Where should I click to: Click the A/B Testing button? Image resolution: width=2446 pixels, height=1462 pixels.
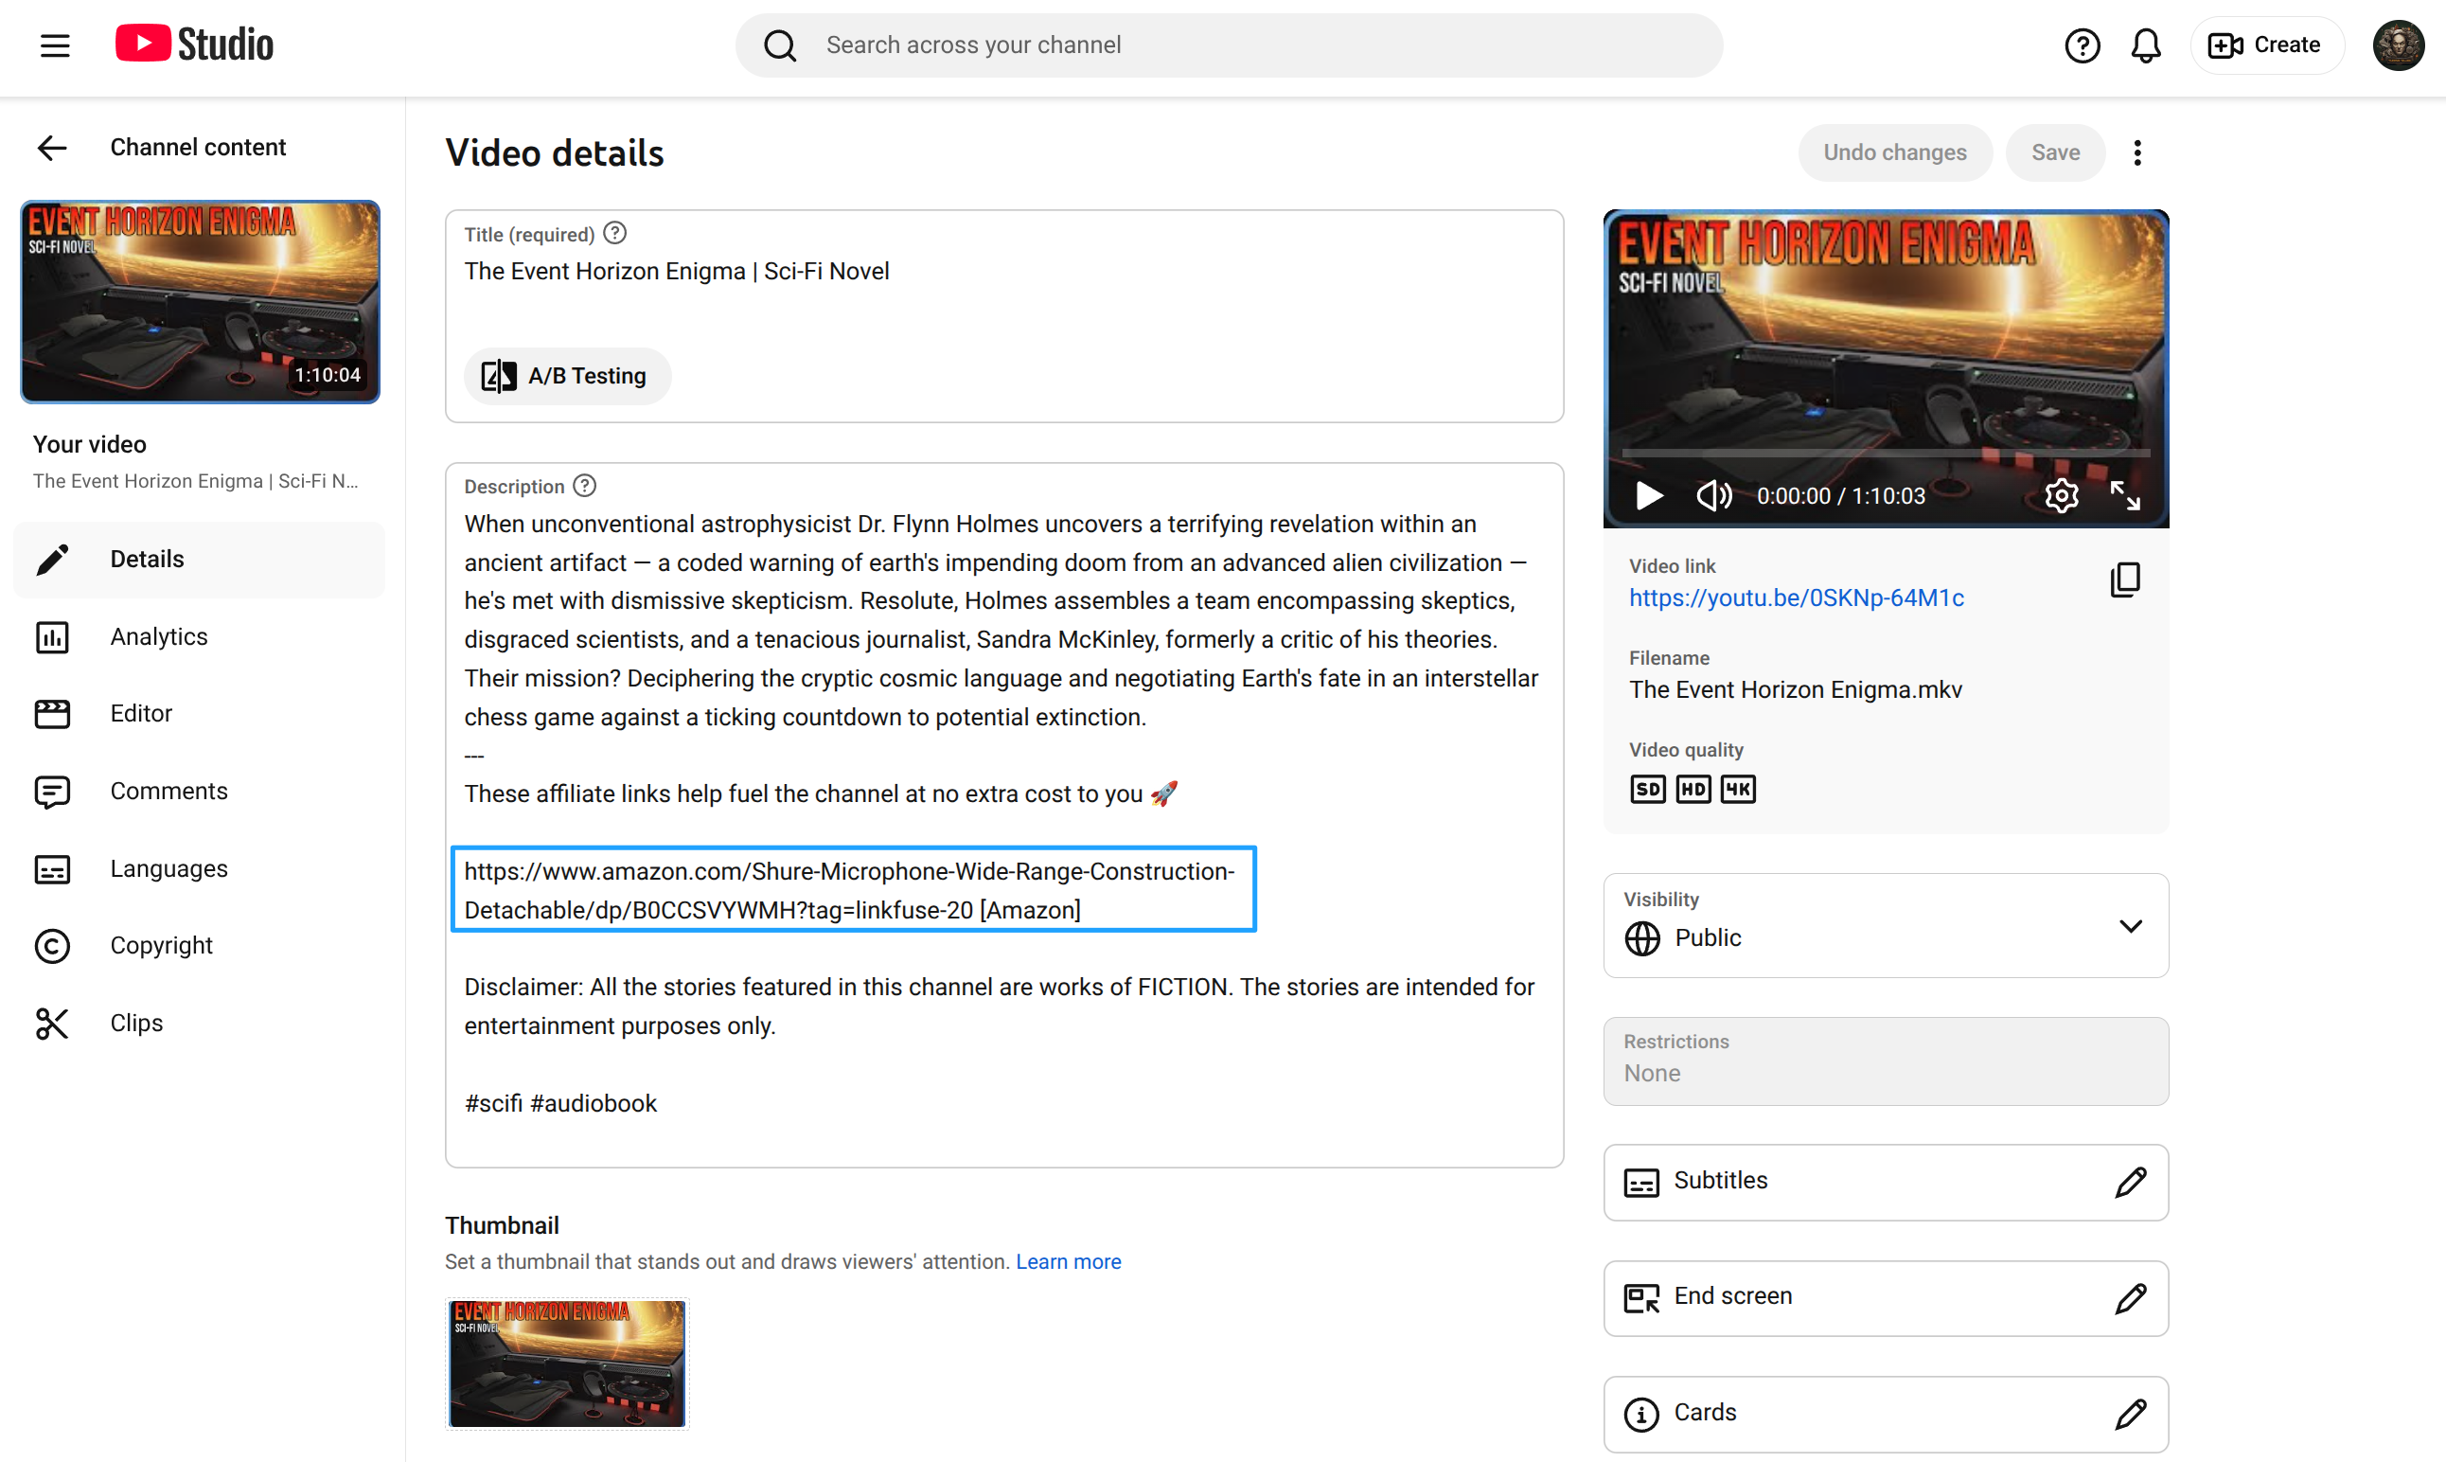(x=566, y=375)
